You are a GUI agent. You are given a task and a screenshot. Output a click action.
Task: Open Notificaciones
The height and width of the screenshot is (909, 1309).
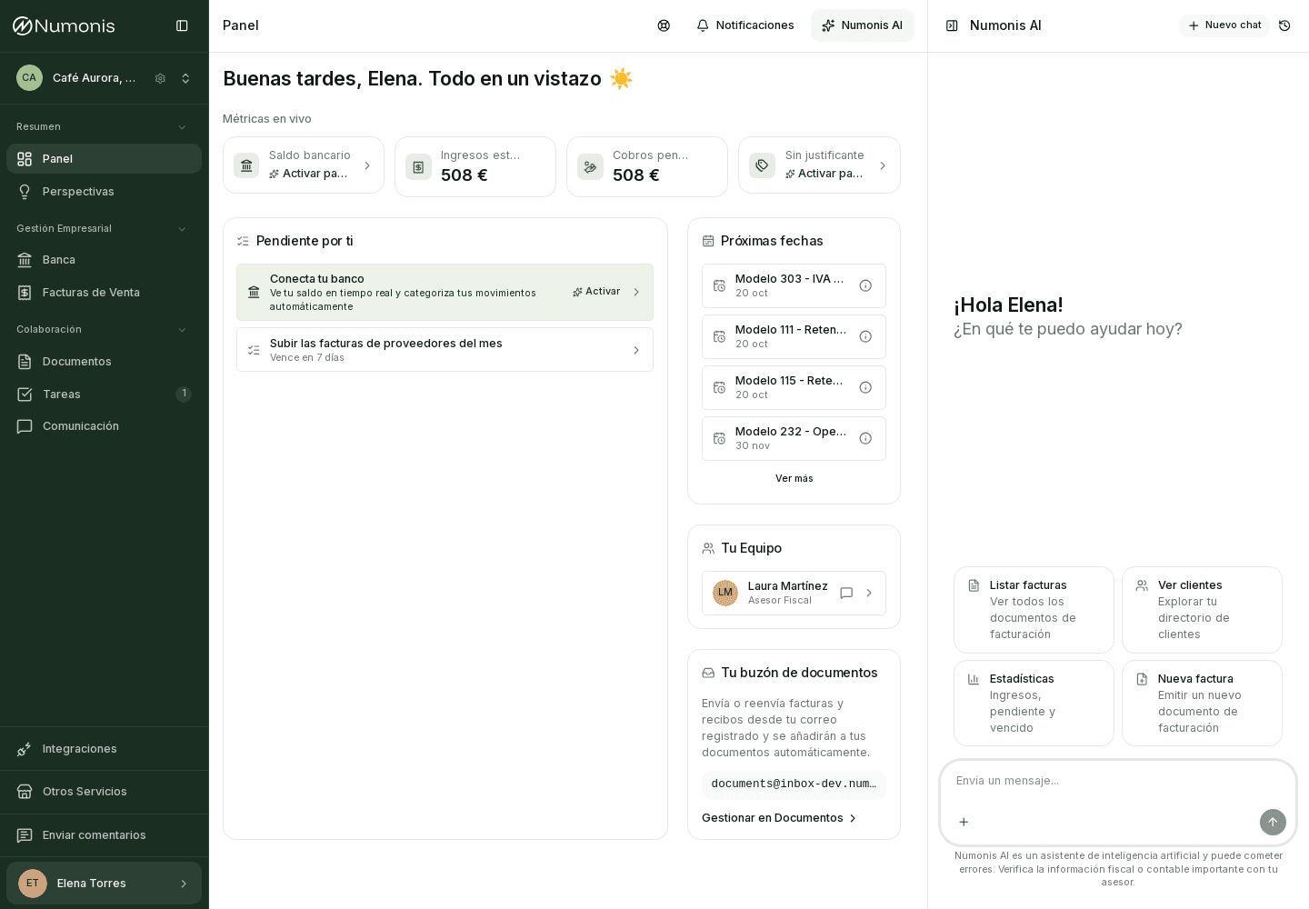click(x=745, y=25)
